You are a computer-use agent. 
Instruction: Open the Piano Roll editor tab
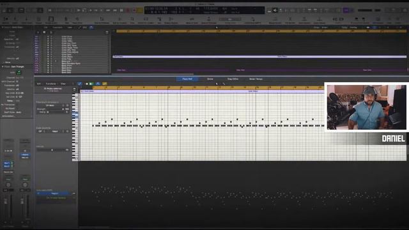(x=187, y=79)
